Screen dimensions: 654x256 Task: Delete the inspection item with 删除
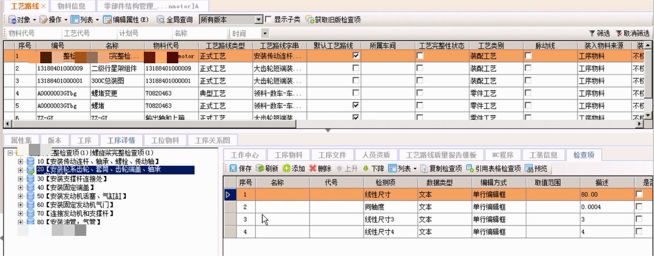coord(320,169)
